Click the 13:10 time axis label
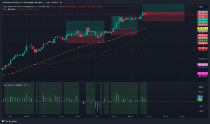The width and height of the screenshot is (210, 124). (x=44, y=117)
